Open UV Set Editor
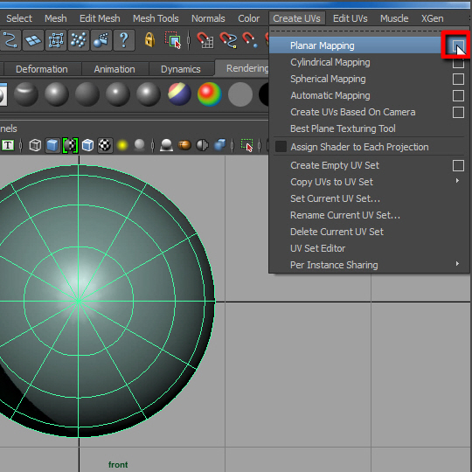Image resolution: width=472 pixels, height=472 pixels. coord(317,248)
